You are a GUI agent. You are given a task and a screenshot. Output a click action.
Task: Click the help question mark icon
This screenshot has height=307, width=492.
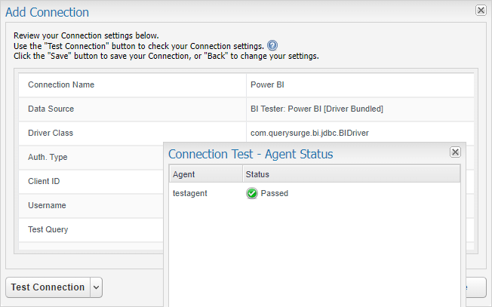272,46
